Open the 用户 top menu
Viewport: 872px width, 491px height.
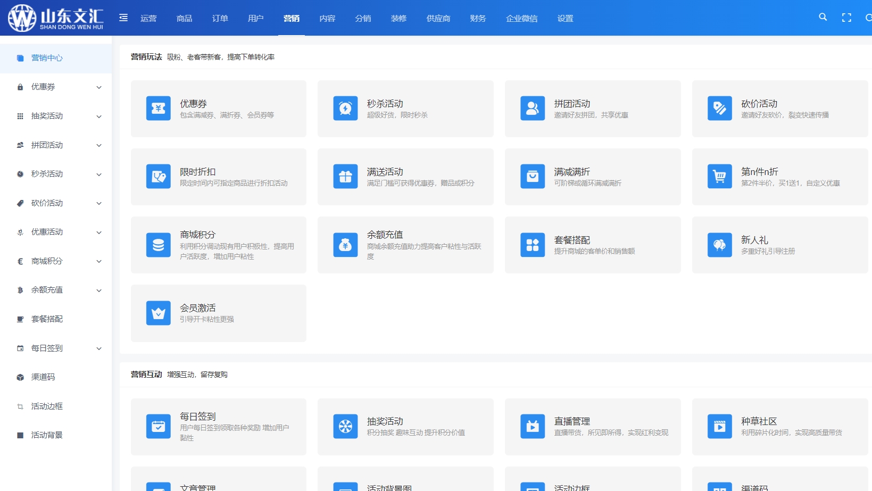point(255,18)
